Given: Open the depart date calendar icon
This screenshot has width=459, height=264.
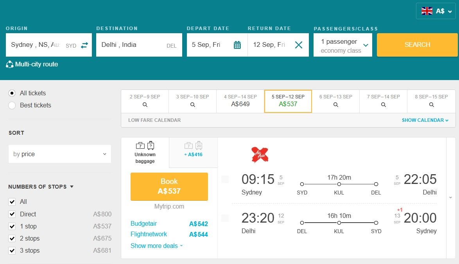Looking at the screenshot, I should [237, 45].
